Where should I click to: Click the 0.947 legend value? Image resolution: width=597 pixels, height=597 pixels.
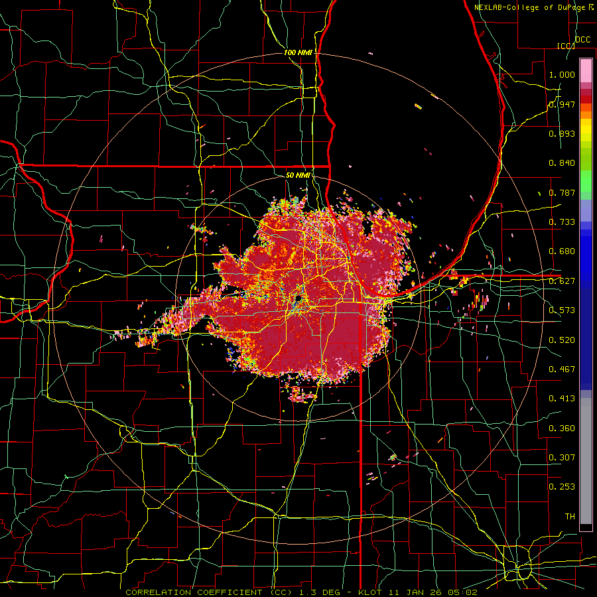(x=562, y=104)
